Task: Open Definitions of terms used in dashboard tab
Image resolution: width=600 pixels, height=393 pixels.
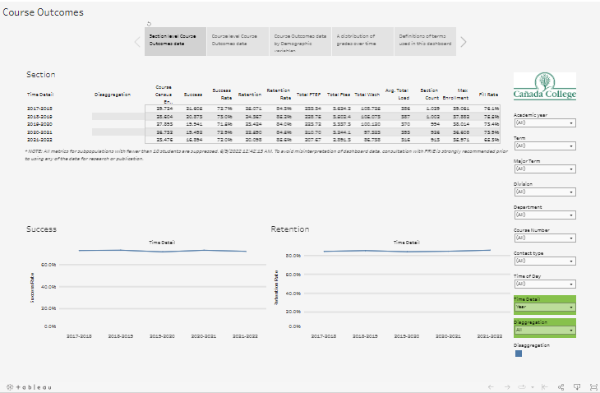Action: 425,41
